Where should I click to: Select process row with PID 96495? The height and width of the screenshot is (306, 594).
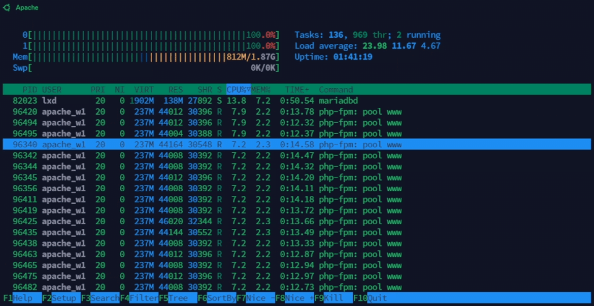click(296, 134)
